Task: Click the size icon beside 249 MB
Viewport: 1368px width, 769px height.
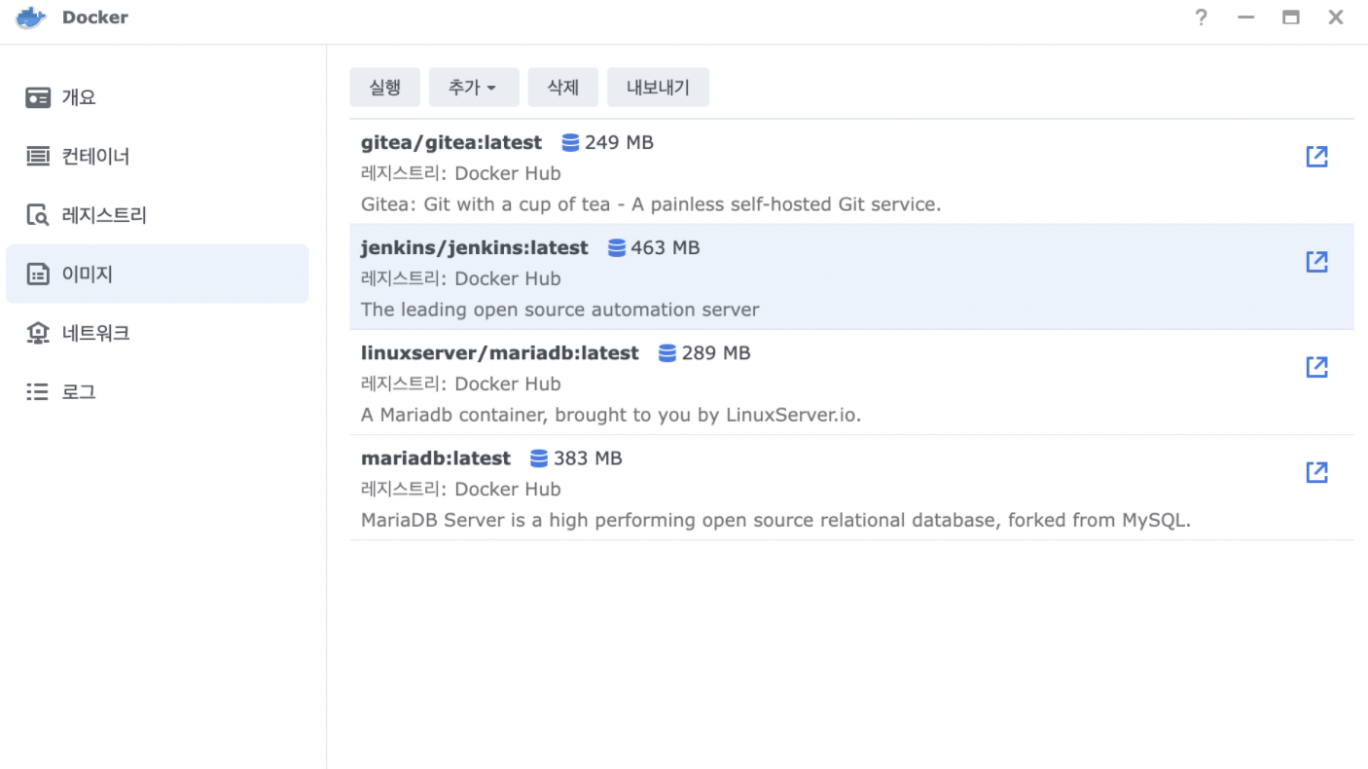Action: pyautogui.click(x=571, y=143)
